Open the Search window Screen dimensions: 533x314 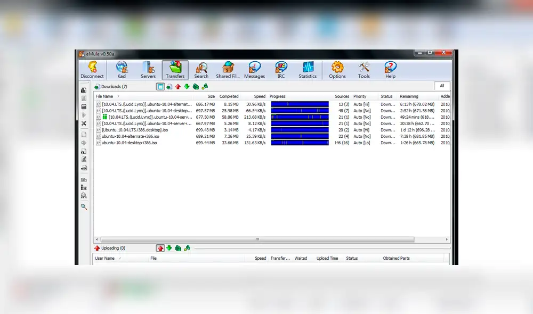[x=201, y=69]
